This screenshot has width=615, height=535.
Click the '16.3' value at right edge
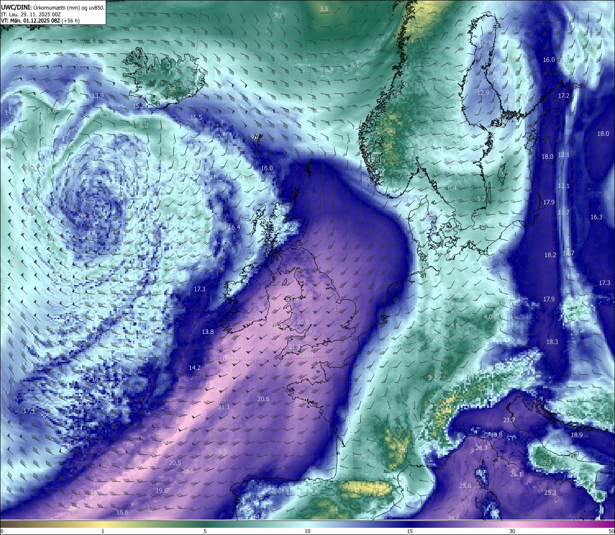coord(596,217)
